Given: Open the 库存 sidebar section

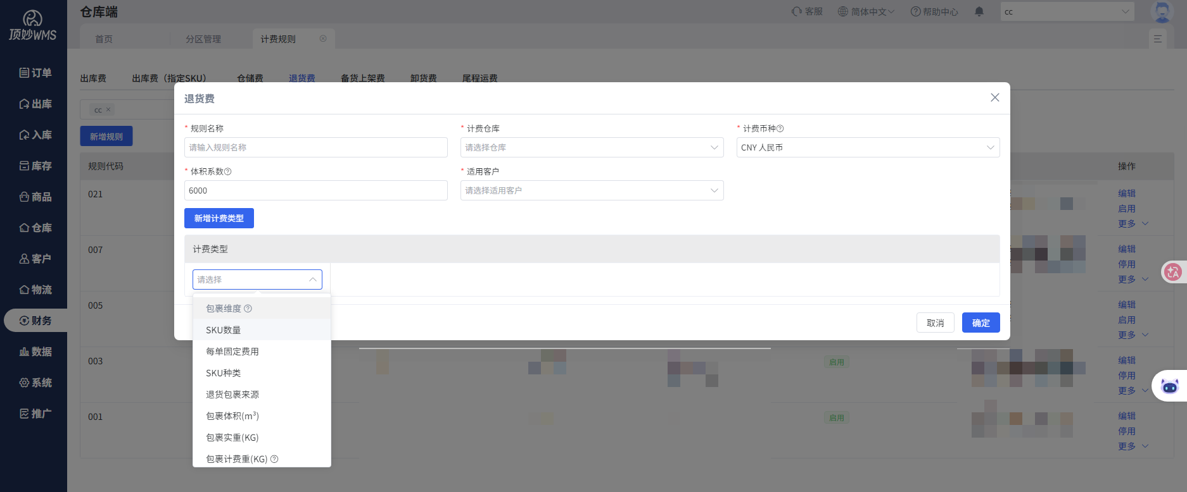Looking at the screenshot, I should pos(35,166).
